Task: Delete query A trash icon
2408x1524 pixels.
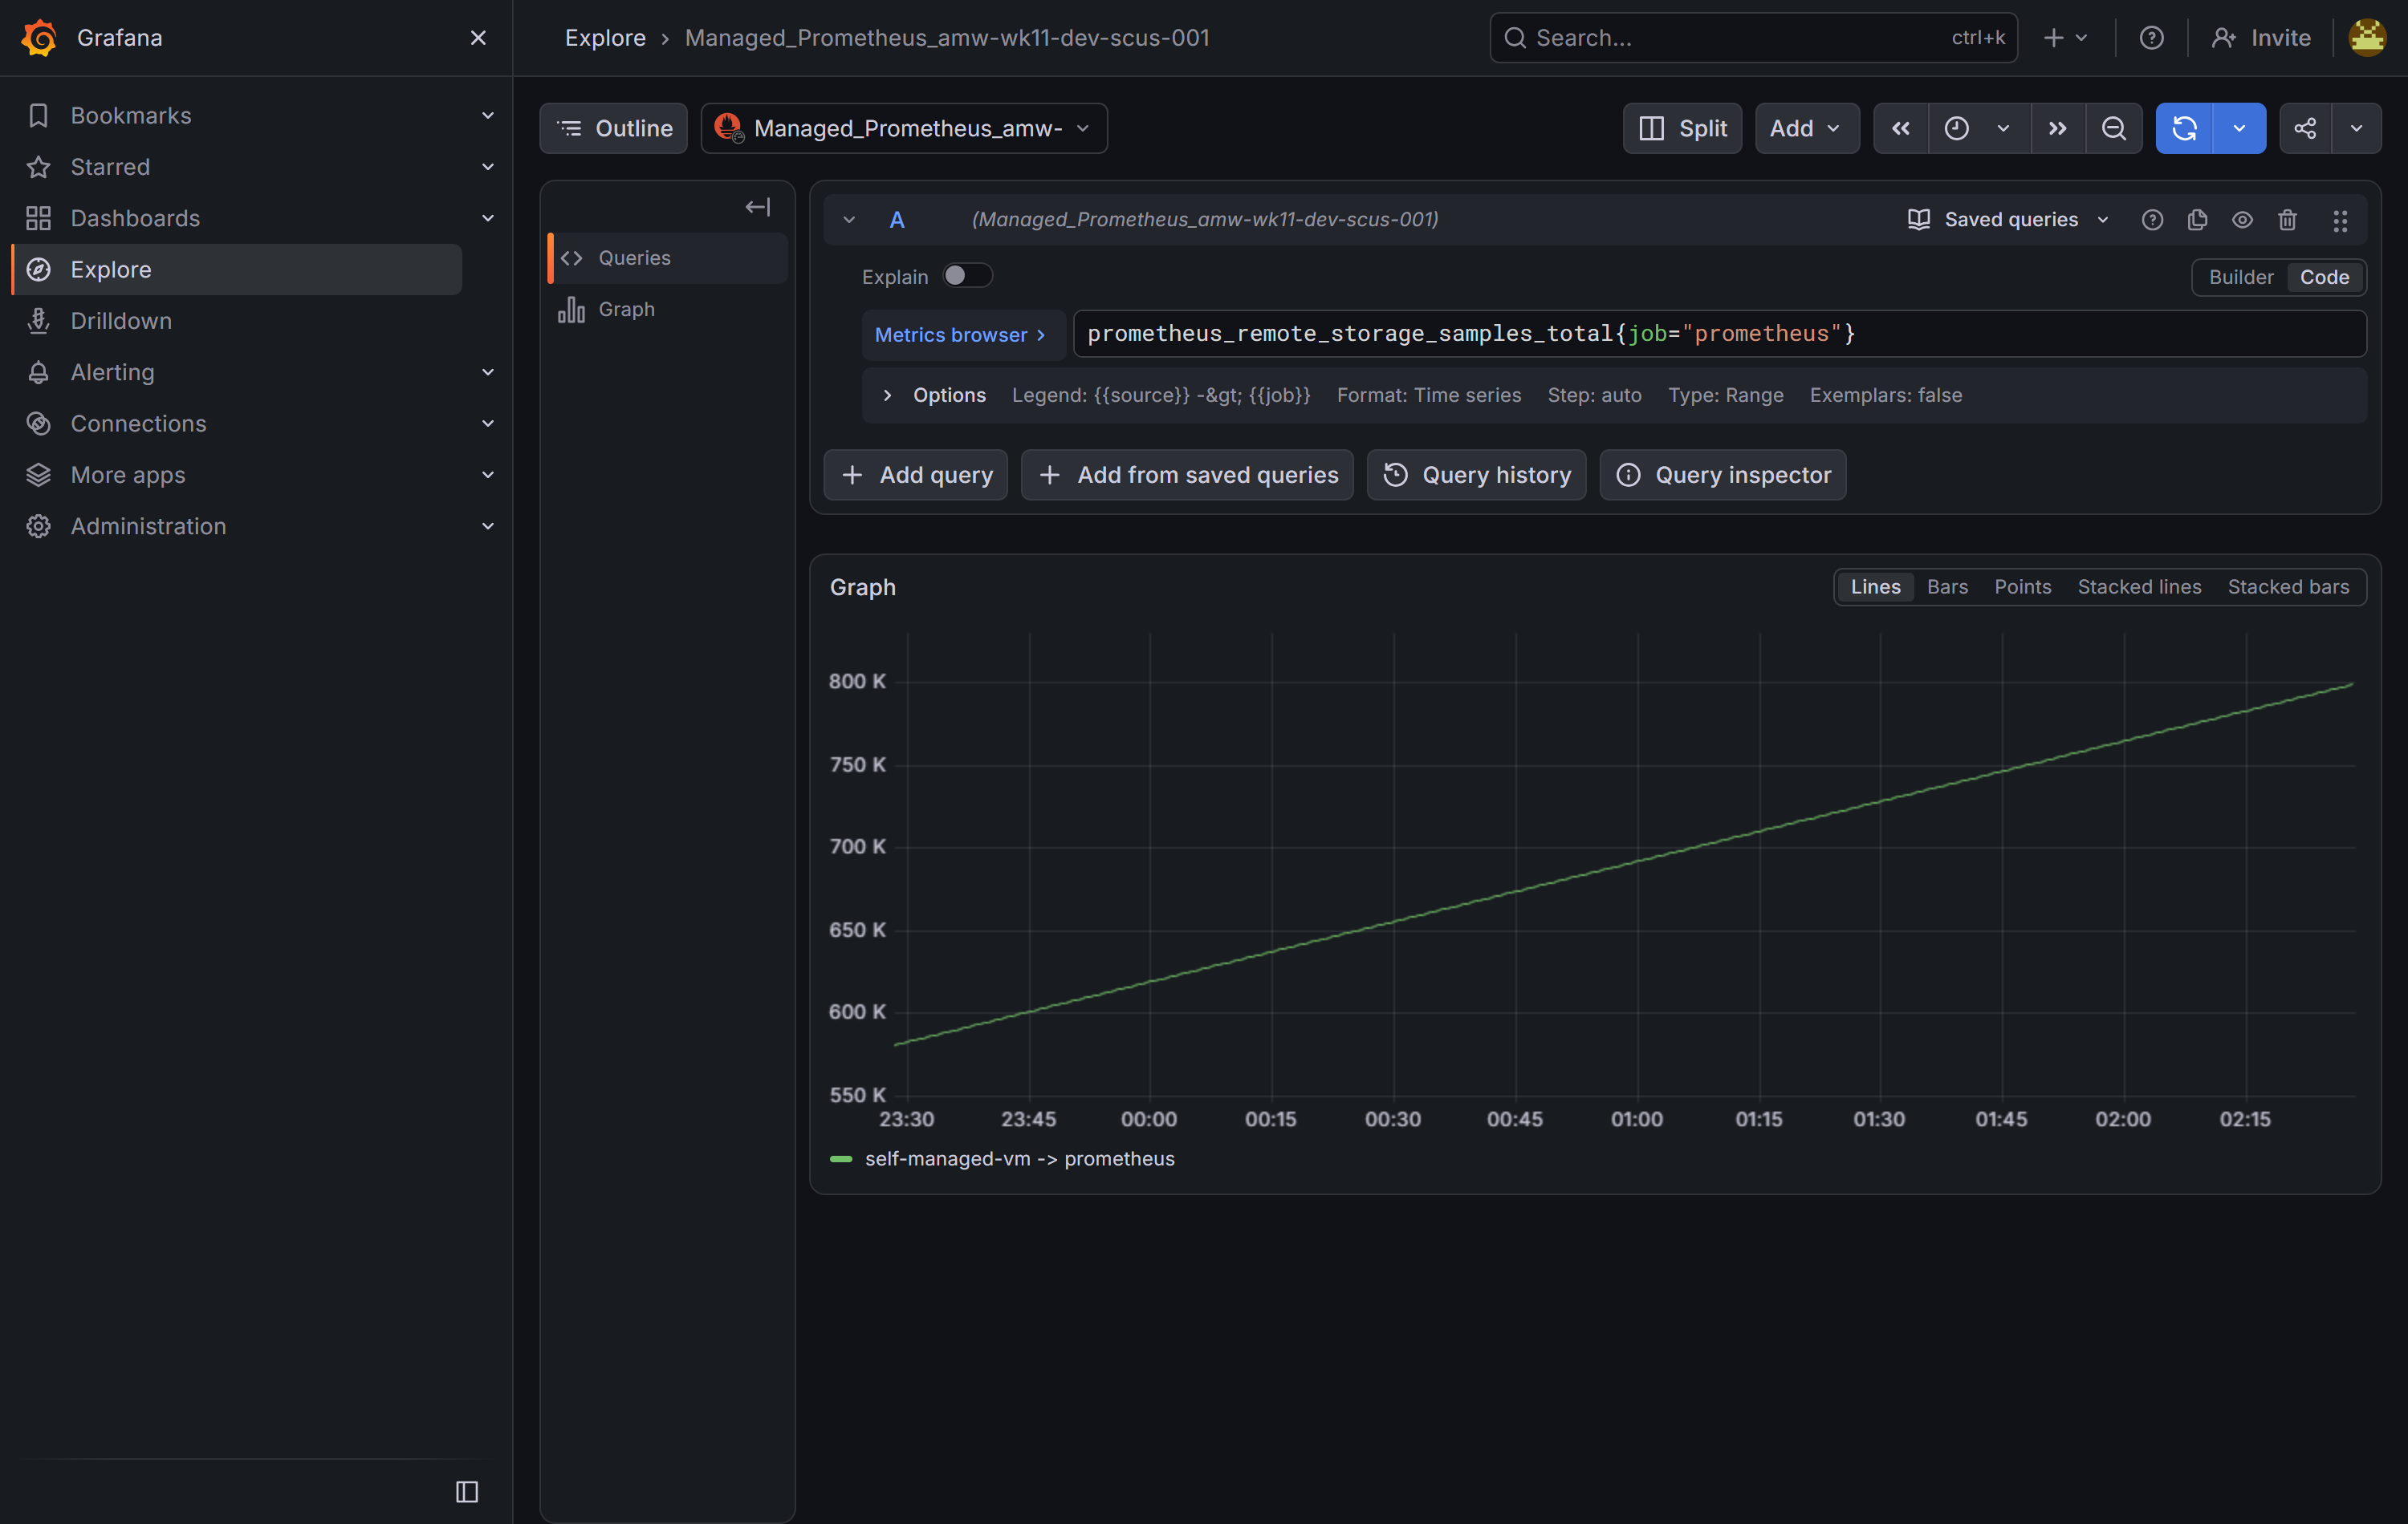Action: 2287,220
